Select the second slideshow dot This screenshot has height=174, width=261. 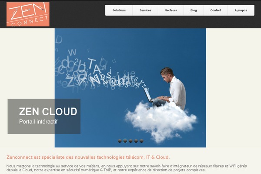coord(125,141)
